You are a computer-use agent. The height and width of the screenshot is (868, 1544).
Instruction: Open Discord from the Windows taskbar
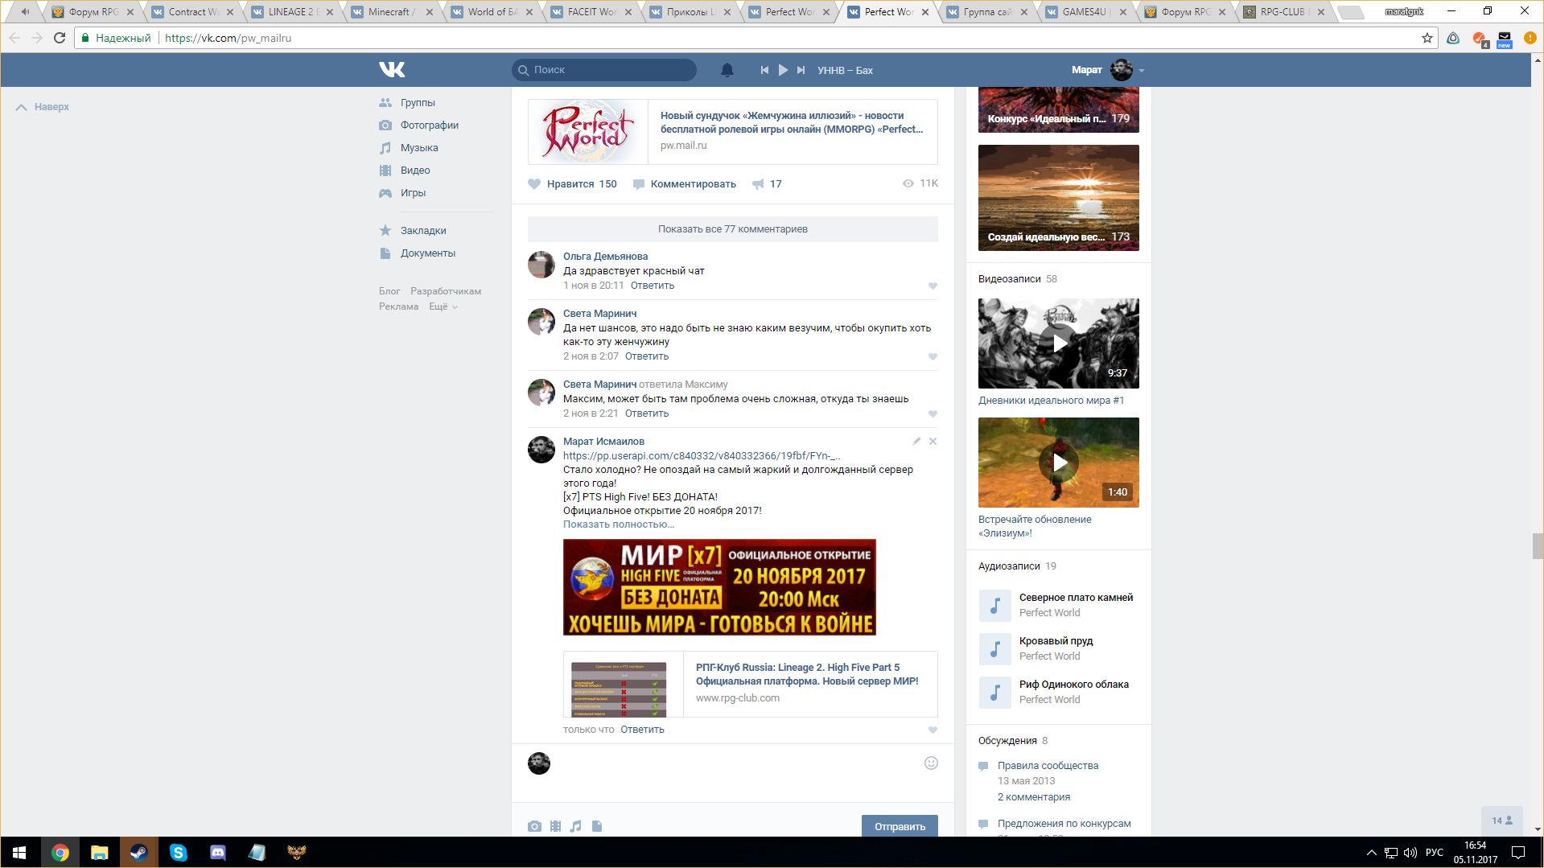(x=217, y=853)
